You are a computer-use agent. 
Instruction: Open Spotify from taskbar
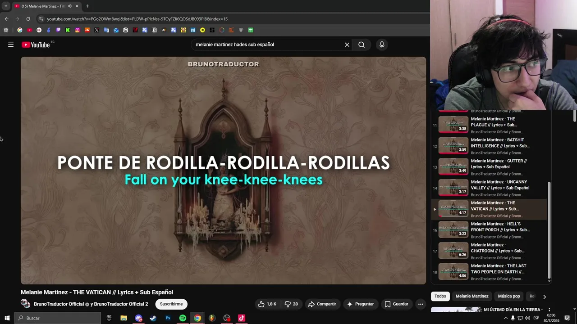tap(183, 318)
